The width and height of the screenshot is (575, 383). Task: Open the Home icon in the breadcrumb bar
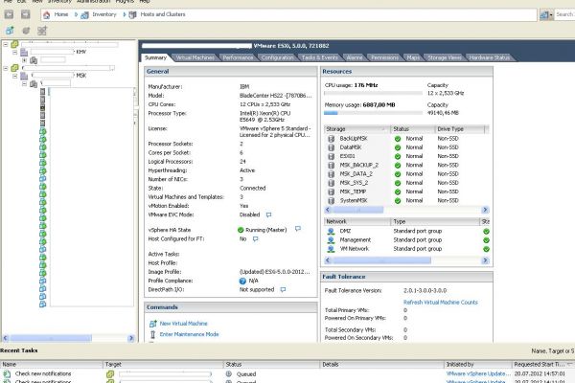(47, 14)
